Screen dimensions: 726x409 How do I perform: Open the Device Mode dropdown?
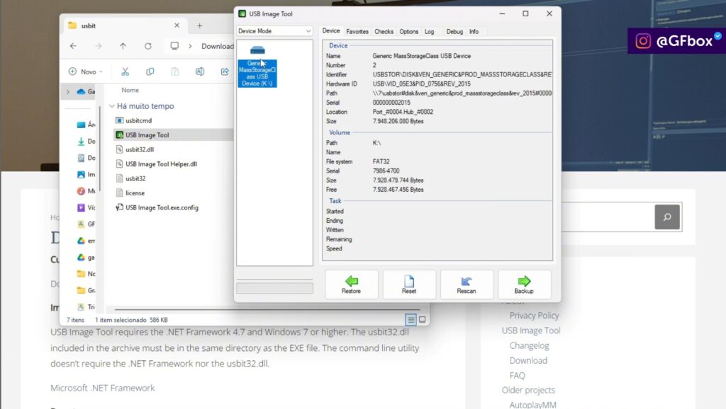pos(274,31)
